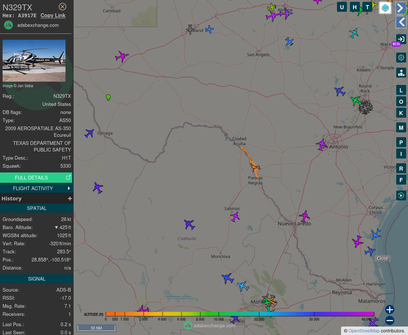Select the green balloon marker
This screenshot has width=408, height=335.
pos(109,97)
